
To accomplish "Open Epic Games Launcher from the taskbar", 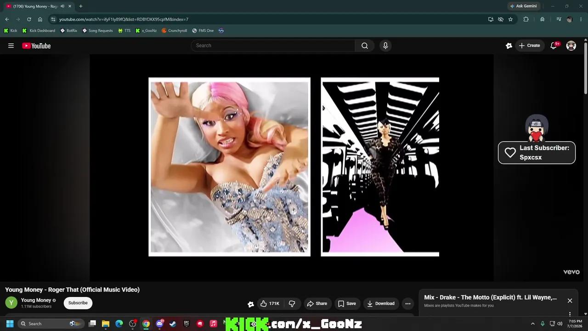I will tap(187, 324).
